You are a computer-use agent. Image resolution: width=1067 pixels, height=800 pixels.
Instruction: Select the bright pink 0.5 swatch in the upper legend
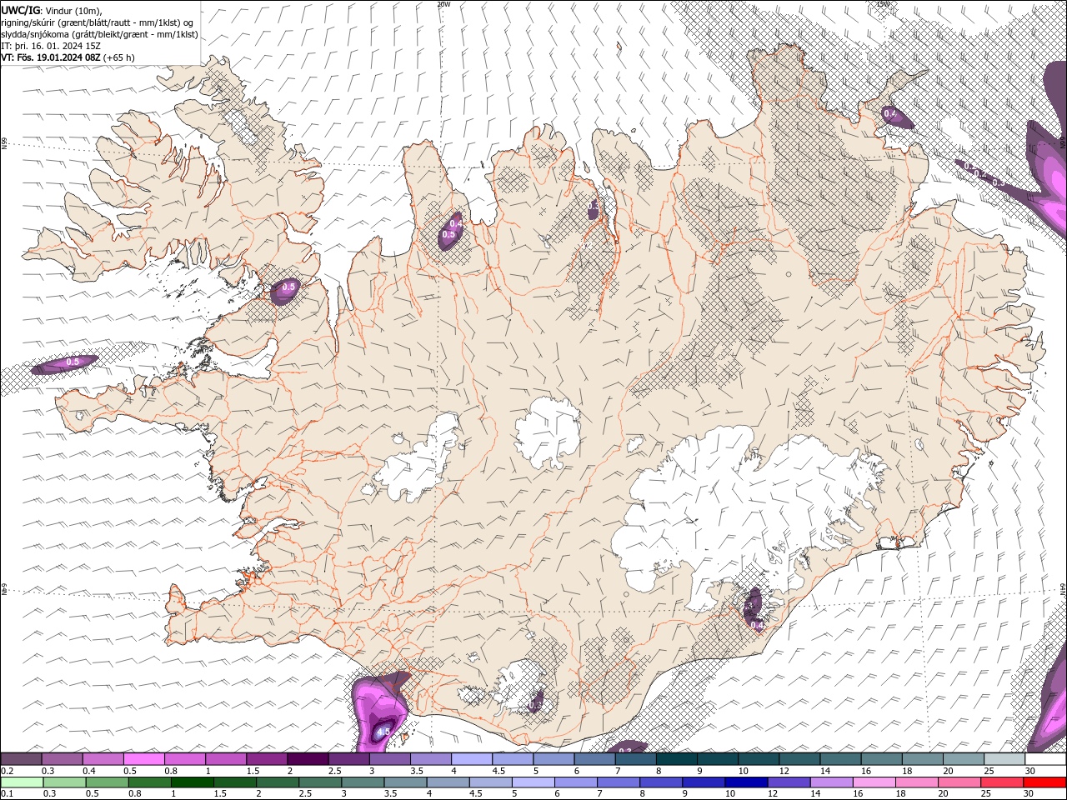point(143,759)
